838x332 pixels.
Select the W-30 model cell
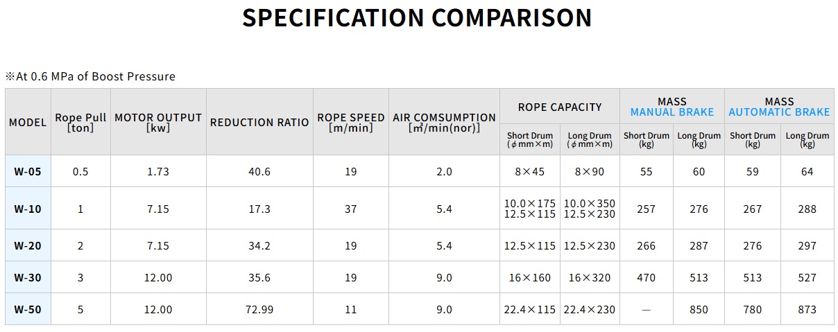pyautogui.click(x=28, y=277)
